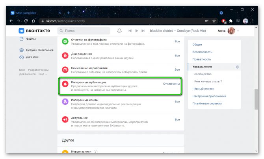
Task: Click Интересные клипы icon
Action: coord(65,102)
